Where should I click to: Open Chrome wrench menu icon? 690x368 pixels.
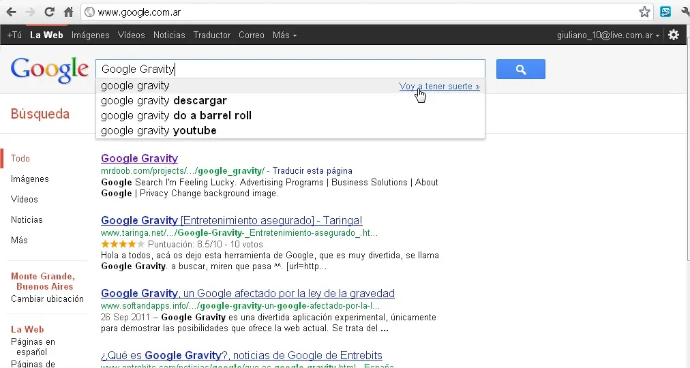tap(685, 12)
